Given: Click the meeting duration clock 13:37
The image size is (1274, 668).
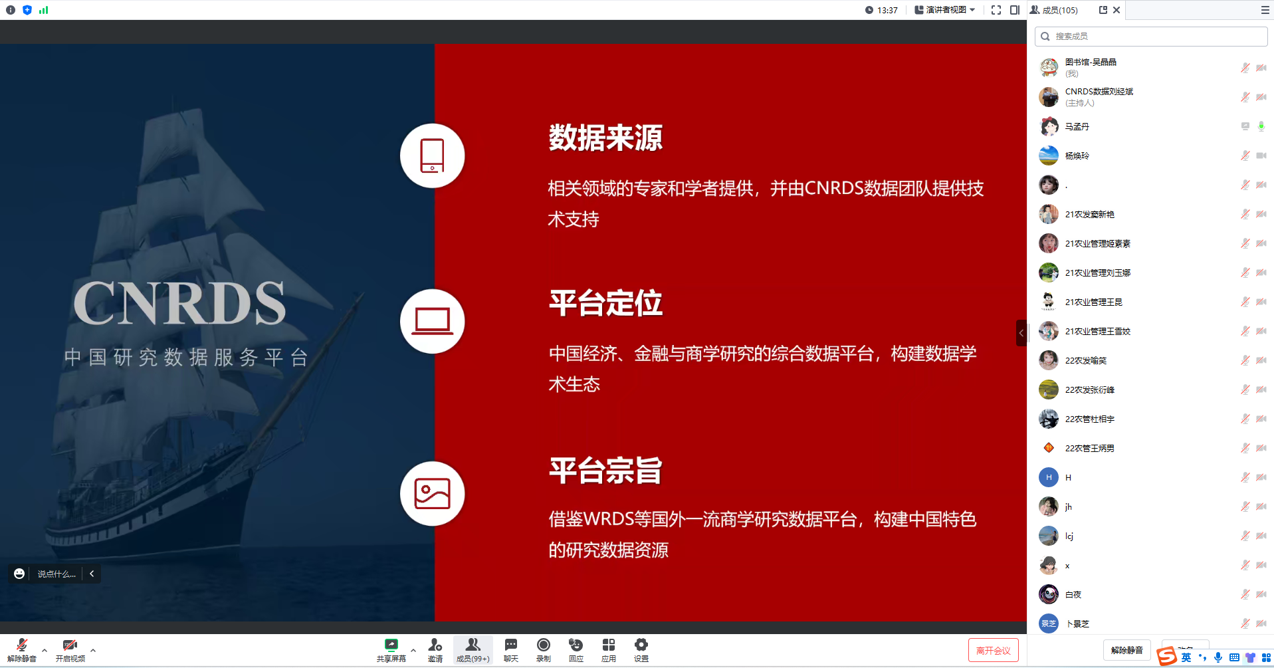Looking at the screenshot, I should [881, 10].
